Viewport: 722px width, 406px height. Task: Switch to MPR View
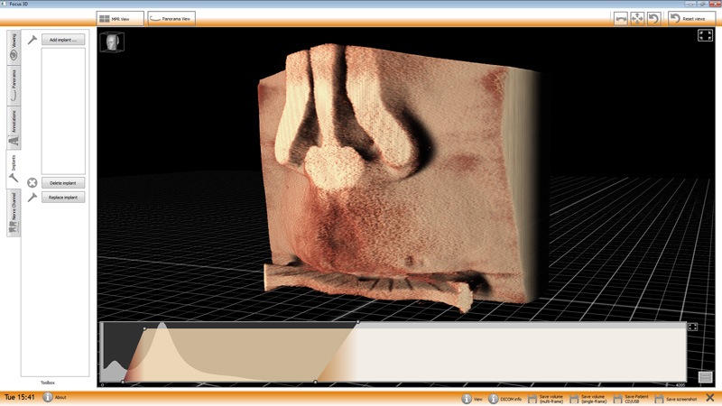point(120,18)
